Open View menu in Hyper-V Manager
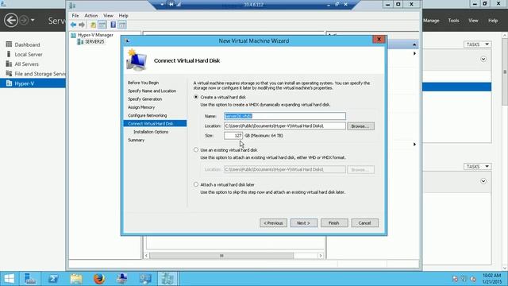Image resolution: width=508 pixels, height=286 pixels. coord(108,16)
